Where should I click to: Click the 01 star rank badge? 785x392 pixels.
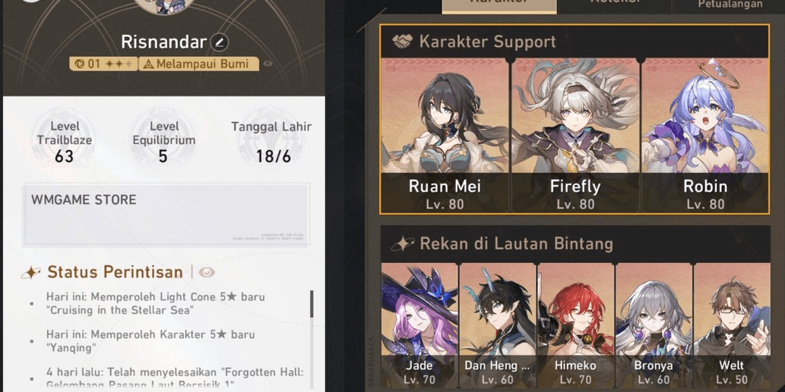[x=103, y=64]
